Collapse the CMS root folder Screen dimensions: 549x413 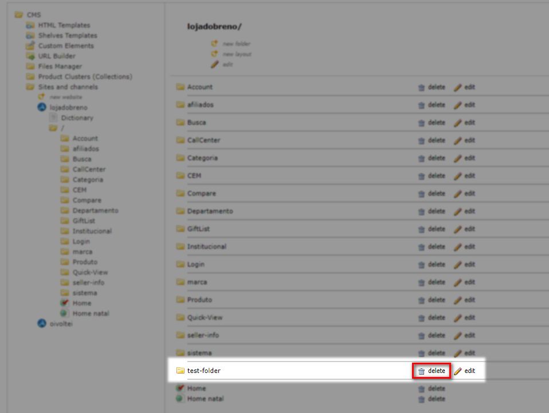coord(18,15)
